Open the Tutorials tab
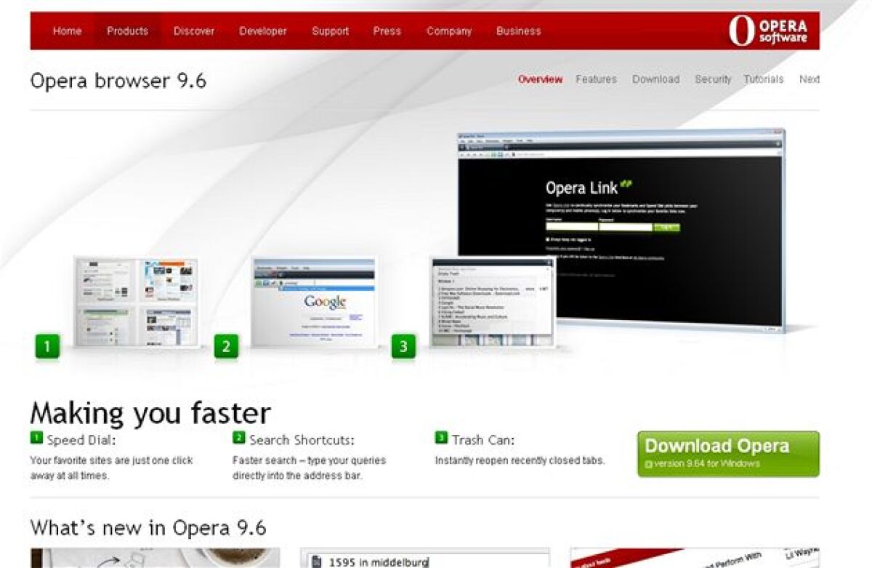 764,79
